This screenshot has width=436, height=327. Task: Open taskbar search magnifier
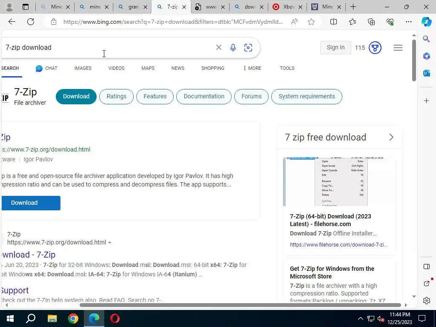tap(31, 318)
